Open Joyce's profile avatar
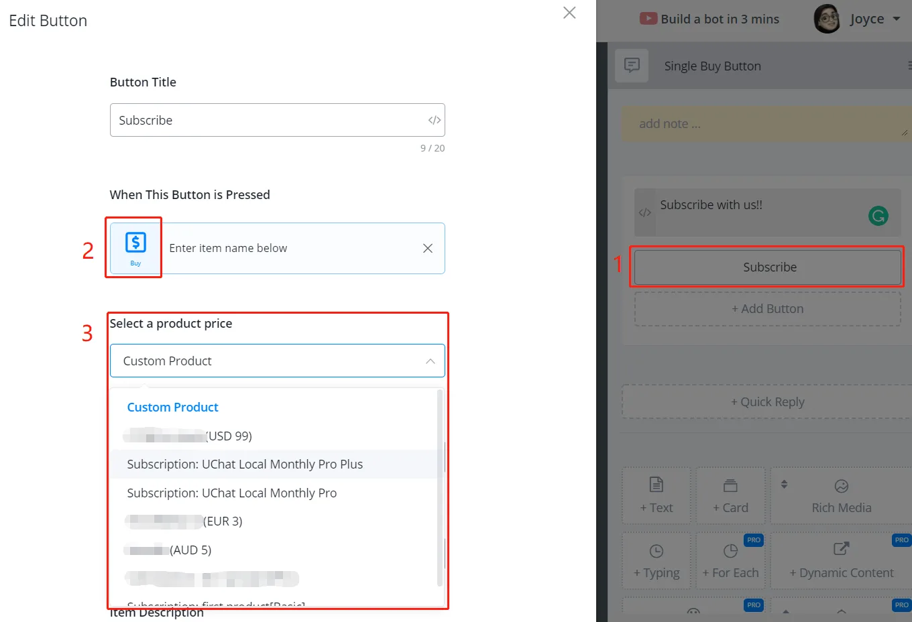 tap(827, 19)
